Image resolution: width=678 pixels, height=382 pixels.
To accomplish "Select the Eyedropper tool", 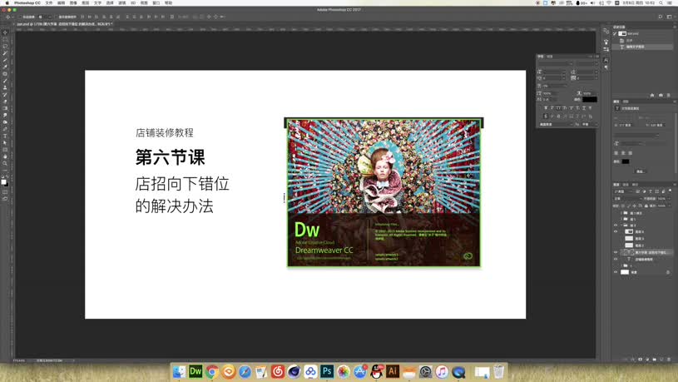I will point(5,67).
